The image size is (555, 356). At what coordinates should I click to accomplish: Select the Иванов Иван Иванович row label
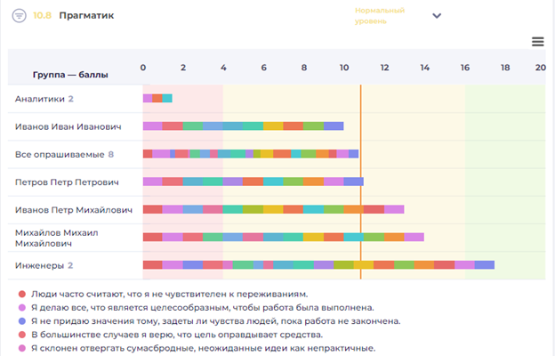[x=68, y=126]
